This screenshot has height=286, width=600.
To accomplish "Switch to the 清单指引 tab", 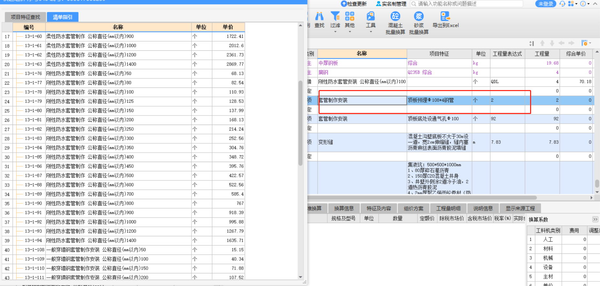I will [62, 17].
